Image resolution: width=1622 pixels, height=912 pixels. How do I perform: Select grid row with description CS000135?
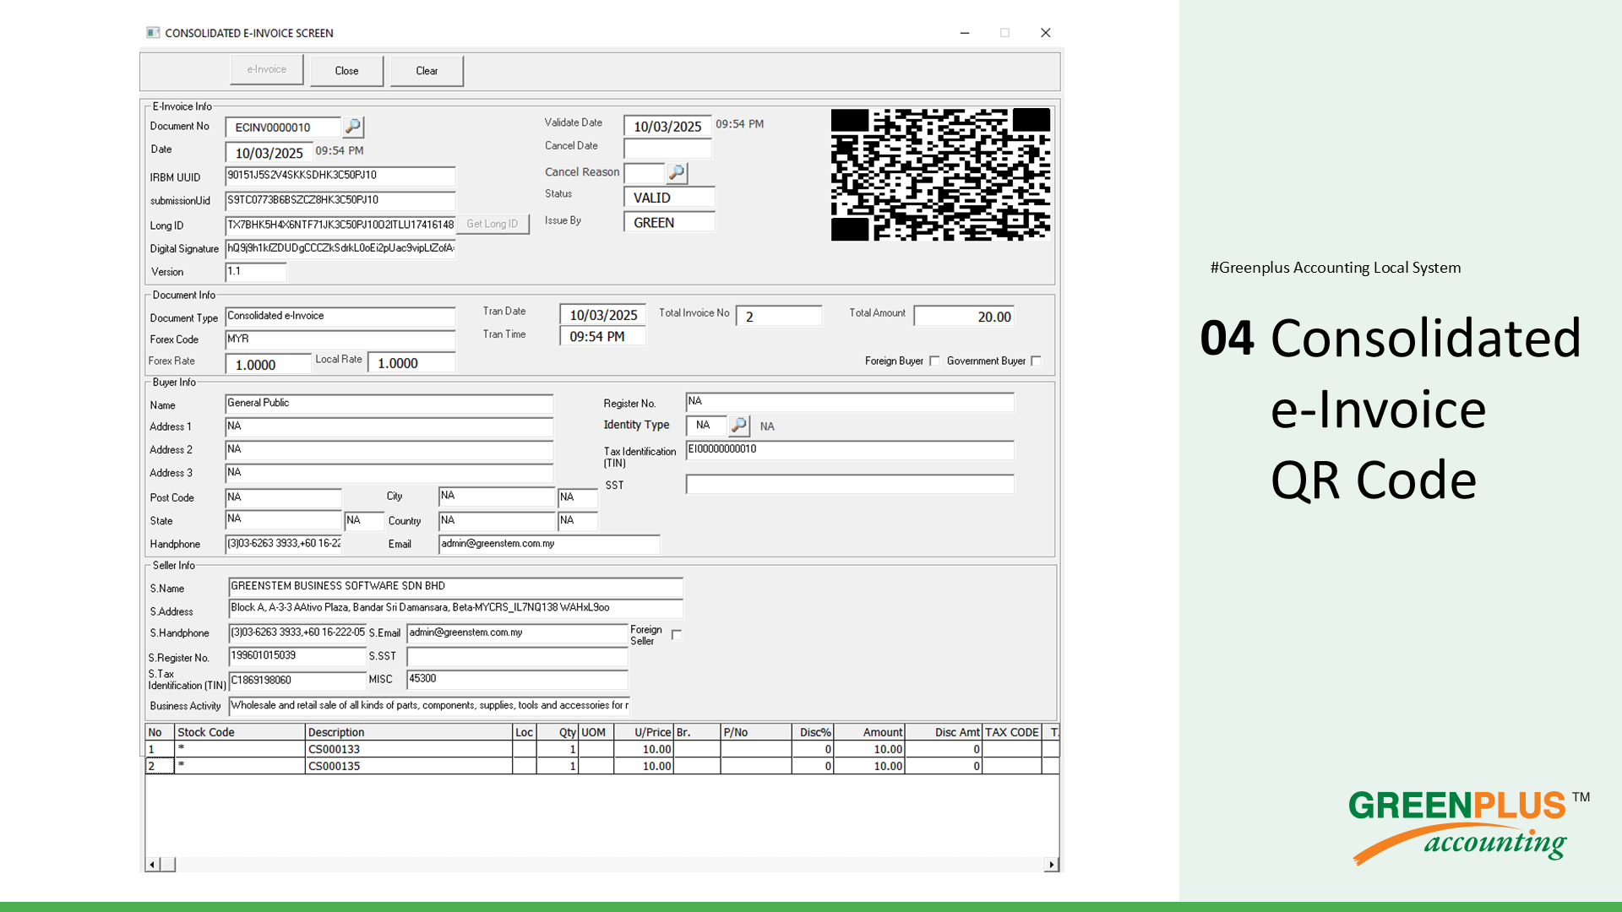(602, 766)
